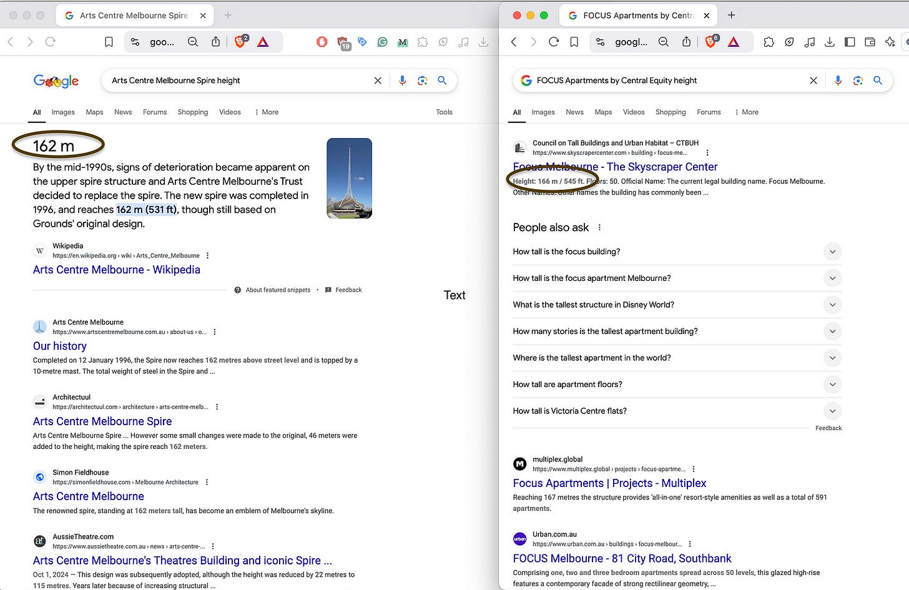Image resolution: width=909 pixels, height=590 pixels.
Task: Expand 'How many stories is the tallest apartment building?'
Action: coord(677,331)
